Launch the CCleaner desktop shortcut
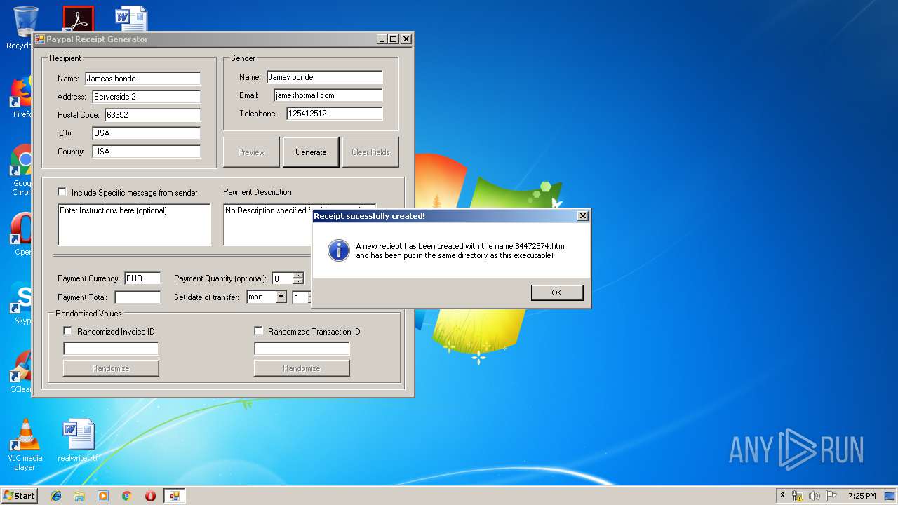This screenshot has height=505, width=898. [21, 371]
